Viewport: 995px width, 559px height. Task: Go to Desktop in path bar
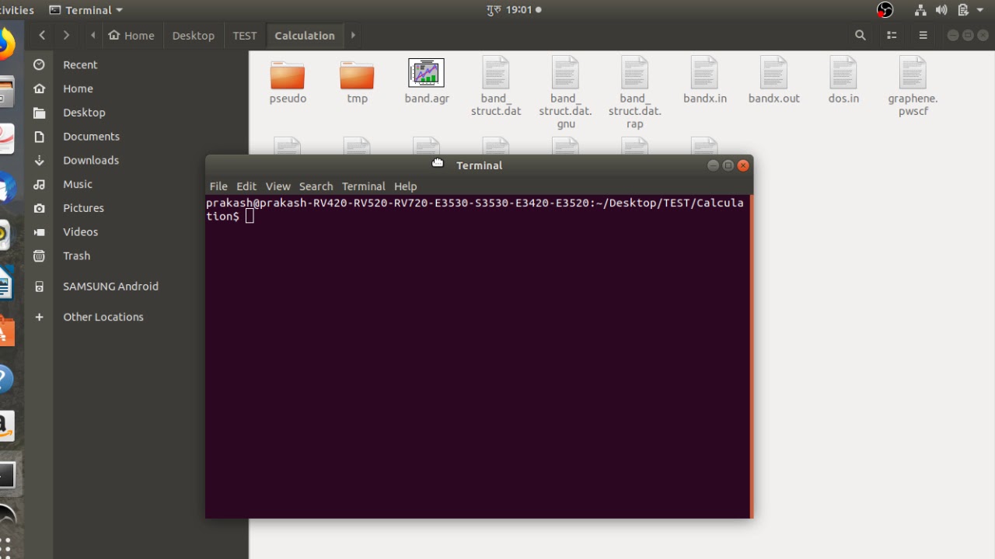pos(193,35)
